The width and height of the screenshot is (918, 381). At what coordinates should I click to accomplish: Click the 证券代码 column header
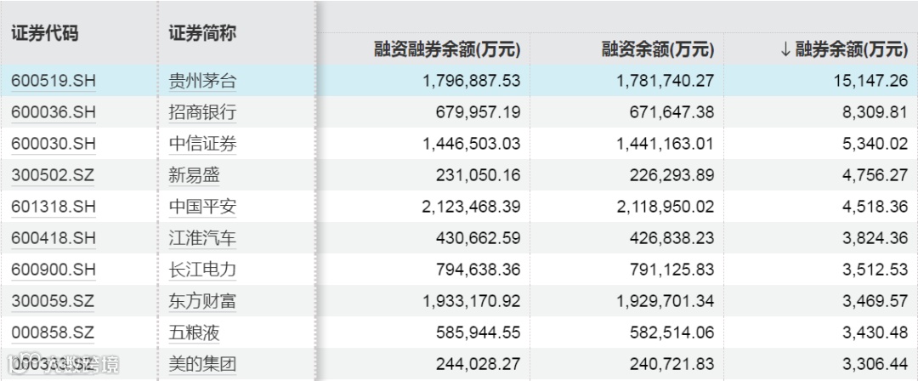pyautogui.click(x=44, y=33)
